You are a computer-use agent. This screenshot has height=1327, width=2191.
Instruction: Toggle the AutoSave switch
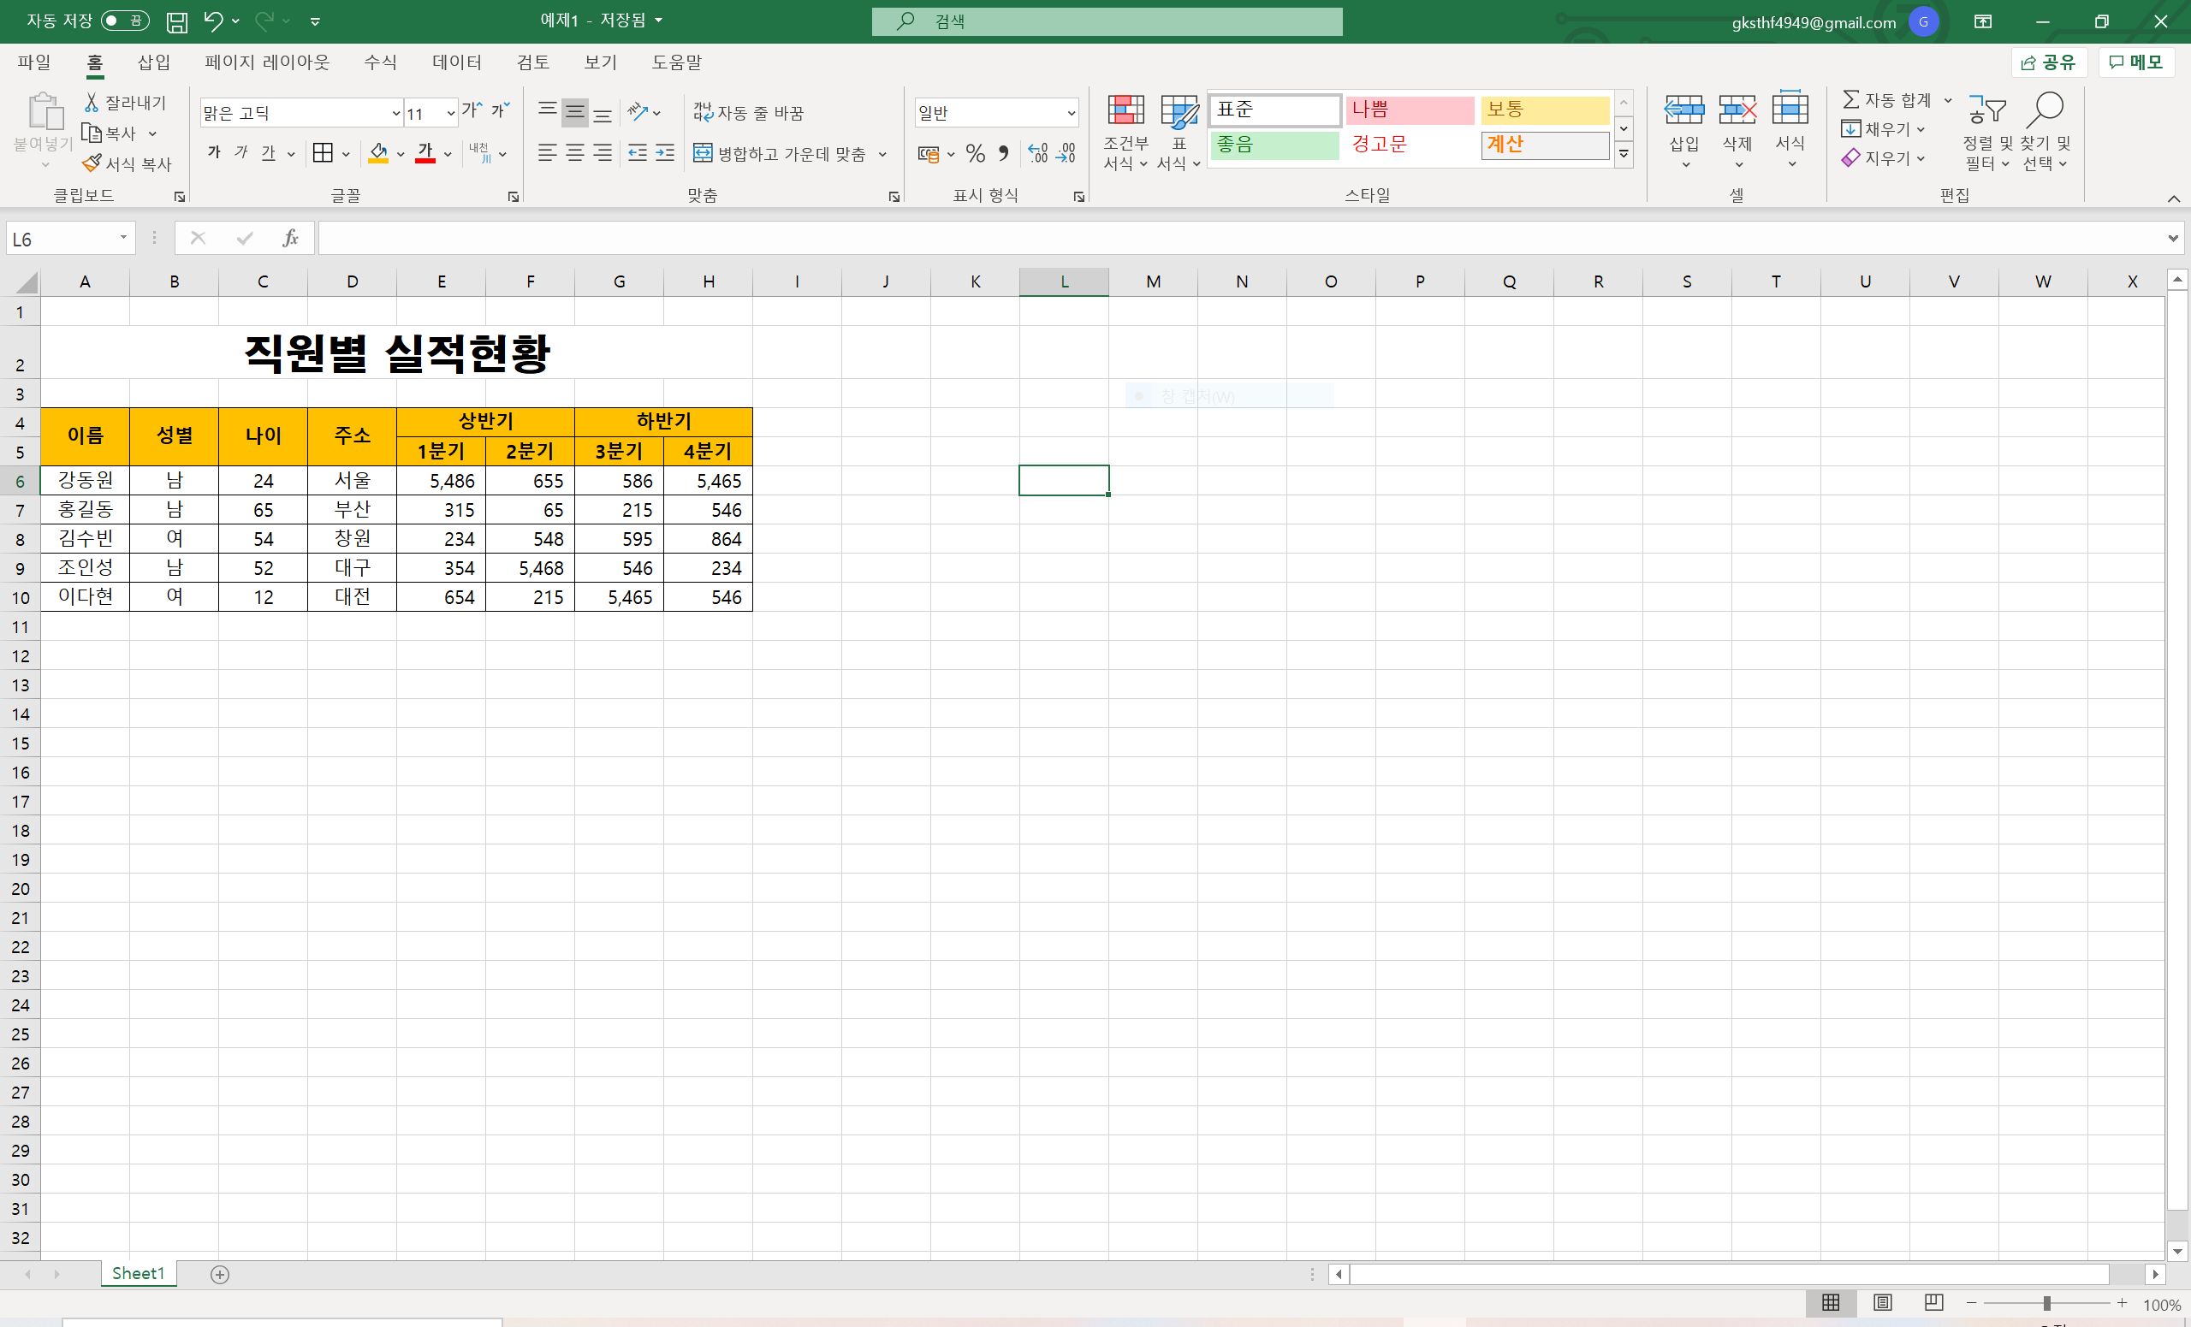click(x=123, y=21)
